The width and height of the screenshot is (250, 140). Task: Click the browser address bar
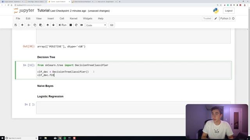tap(115, 5)
